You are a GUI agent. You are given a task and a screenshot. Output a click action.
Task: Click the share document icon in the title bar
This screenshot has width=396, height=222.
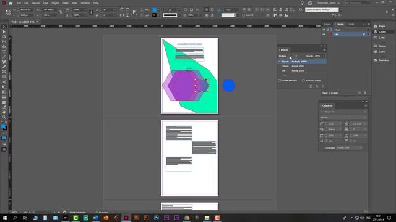tap(310, 3)
